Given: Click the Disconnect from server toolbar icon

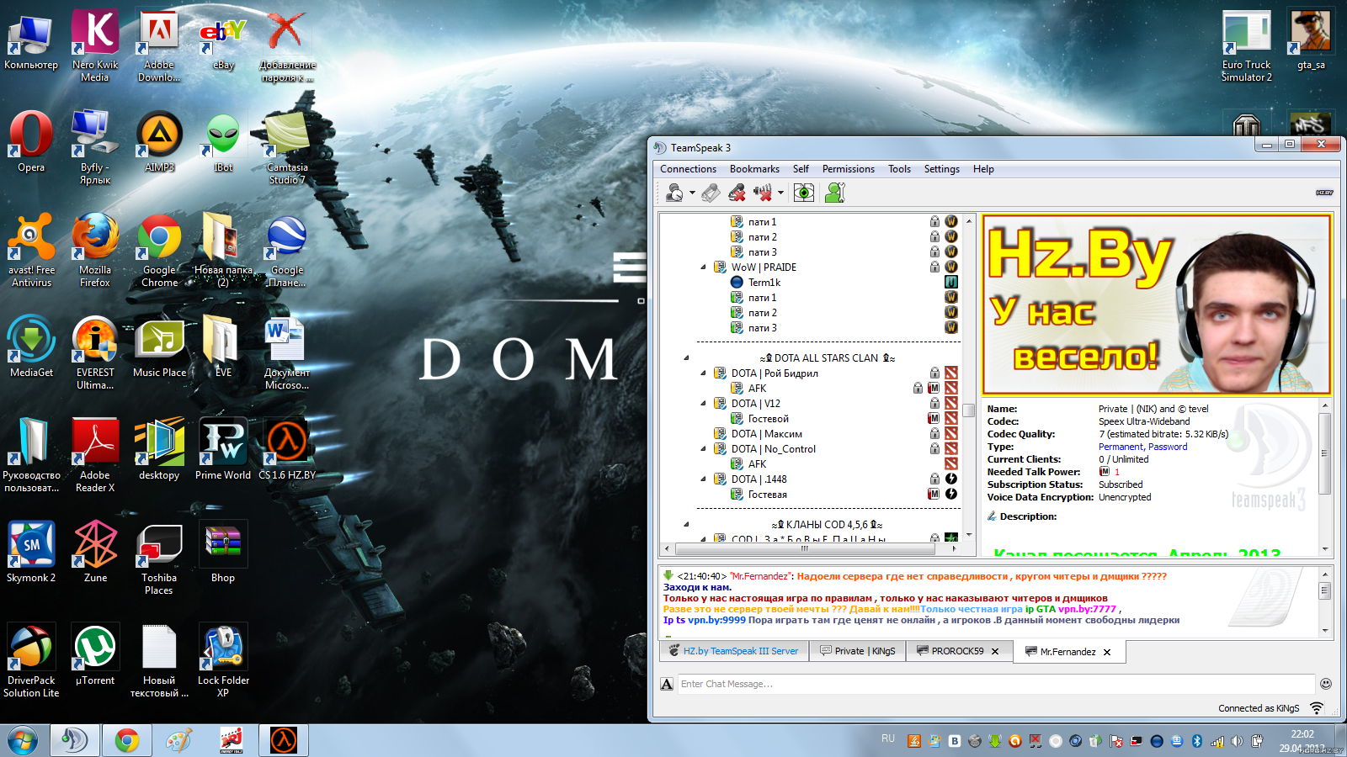Looking at the screenshot, I should [x=711, y=193].
